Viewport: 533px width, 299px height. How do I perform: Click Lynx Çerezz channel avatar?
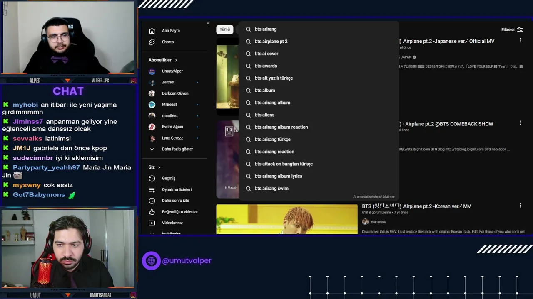152,138
